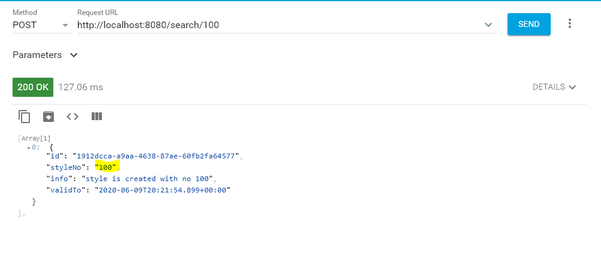Click the "styleNo" key name
Viewport: 601px width, 263px height.
click(68, 167)
